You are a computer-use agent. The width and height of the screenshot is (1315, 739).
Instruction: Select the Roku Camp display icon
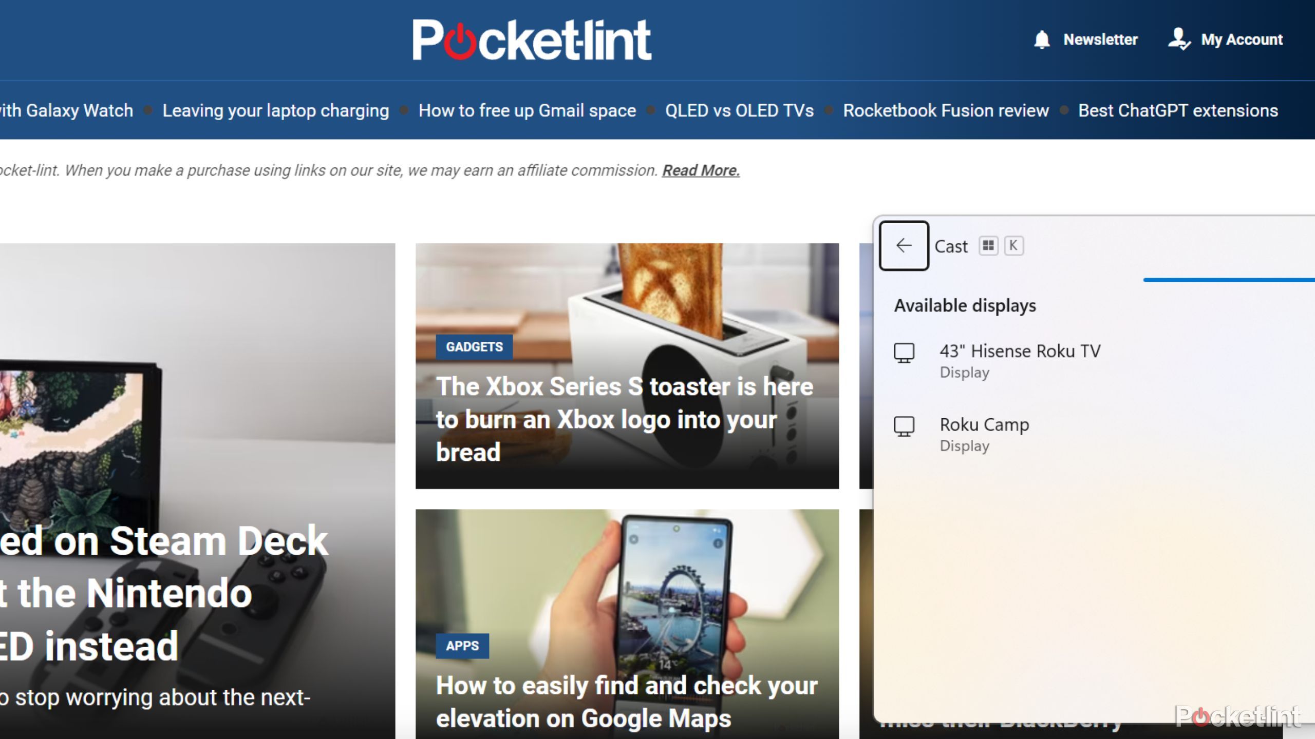click(x=903, y=425)
